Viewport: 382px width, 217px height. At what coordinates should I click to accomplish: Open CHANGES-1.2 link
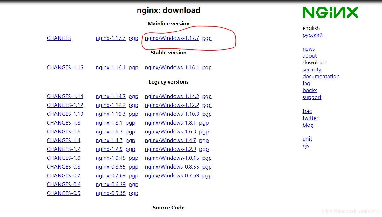point(63,149)
